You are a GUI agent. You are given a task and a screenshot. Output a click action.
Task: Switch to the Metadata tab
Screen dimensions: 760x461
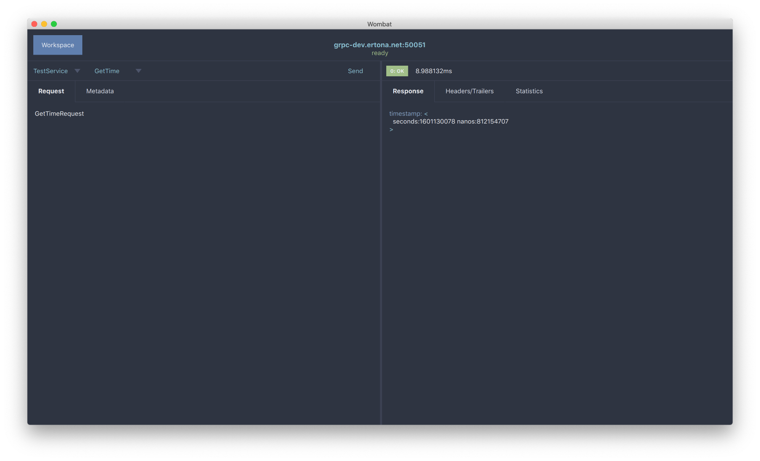click(100, 91)
